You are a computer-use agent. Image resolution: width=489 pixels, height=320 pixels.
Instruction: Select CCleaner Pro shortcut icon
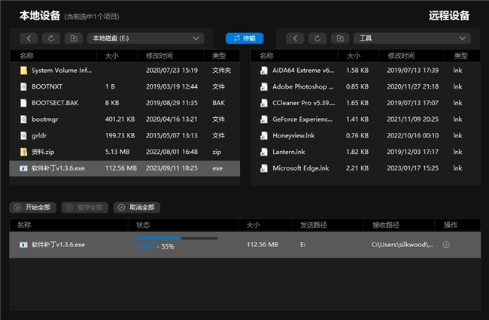tap(264, 103)
